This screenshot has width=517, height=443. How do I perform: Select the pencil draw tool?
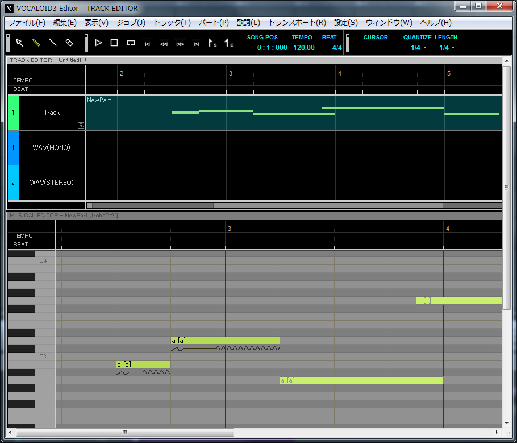(36, 43)
